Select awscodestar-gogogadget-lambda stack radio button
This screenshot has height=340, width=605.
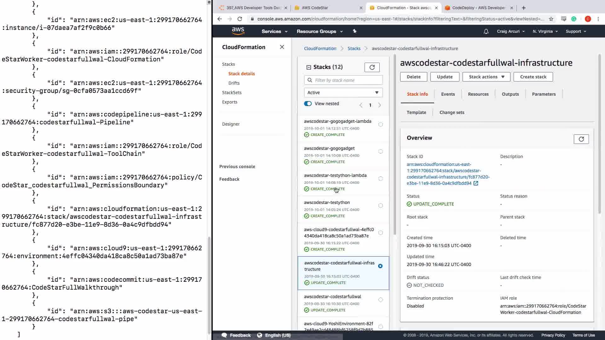(x=381, y=124)
